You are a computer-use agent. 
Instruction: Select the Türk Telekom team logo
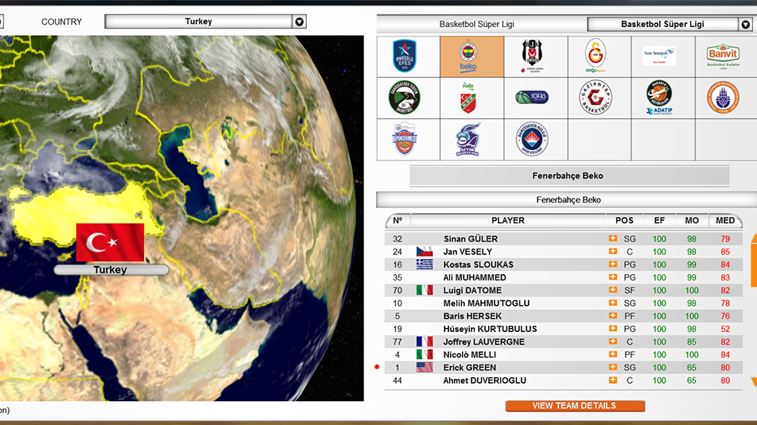point(659,56)
